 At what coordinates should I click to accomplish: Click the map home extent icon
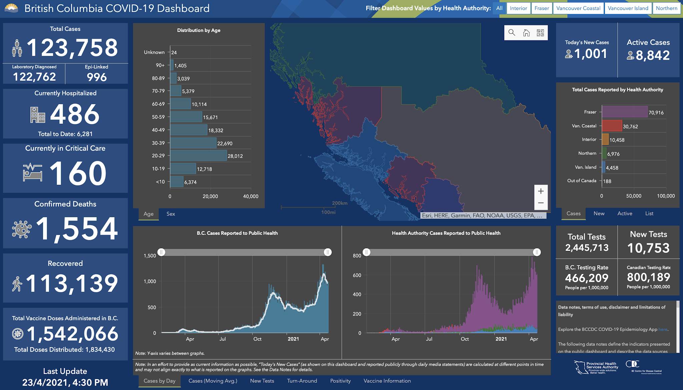(x=526, y=33)
